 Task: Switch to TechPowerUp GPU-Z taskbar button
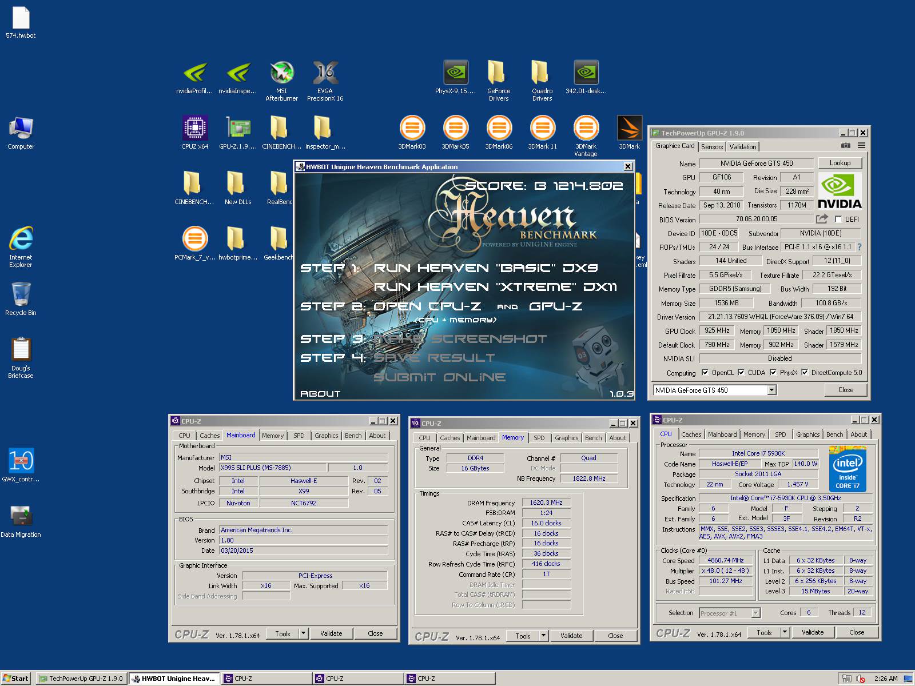coord(81,679)
